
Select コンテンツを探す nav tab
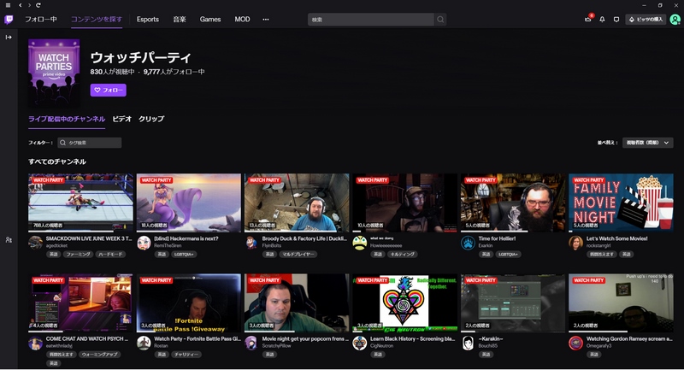point(97,20)
